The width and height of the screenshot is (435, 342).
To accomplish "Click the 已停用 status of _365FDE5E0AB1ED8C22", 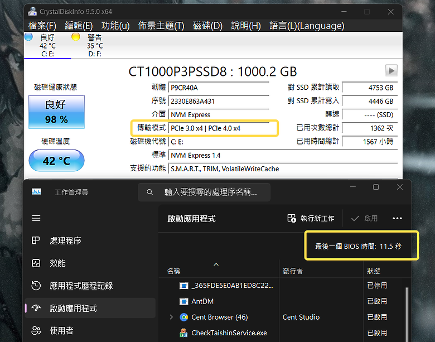I will [x=377, y=286].
